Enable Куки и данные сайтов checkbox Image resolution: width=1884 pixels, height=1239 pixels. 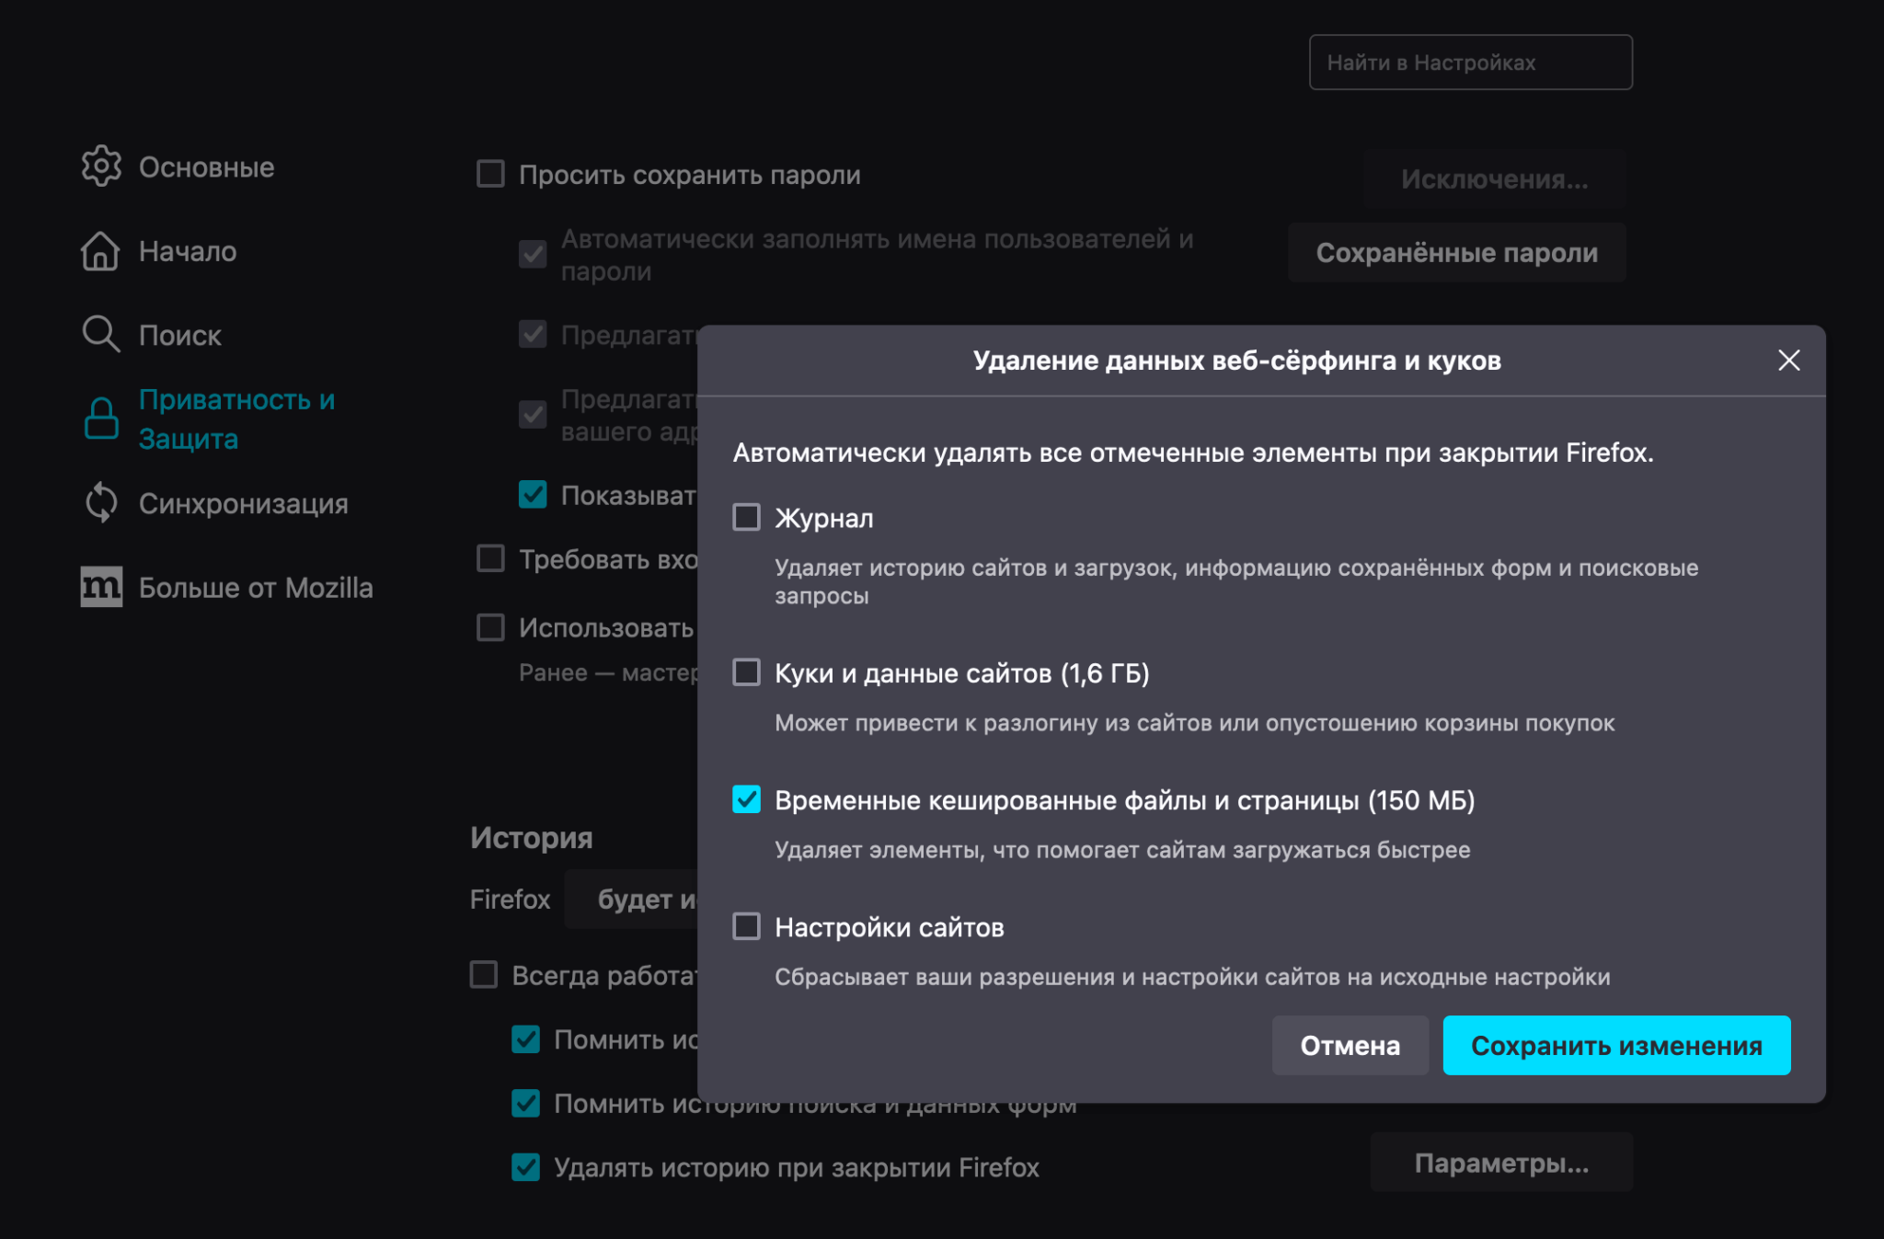click(x=746, y=672)
